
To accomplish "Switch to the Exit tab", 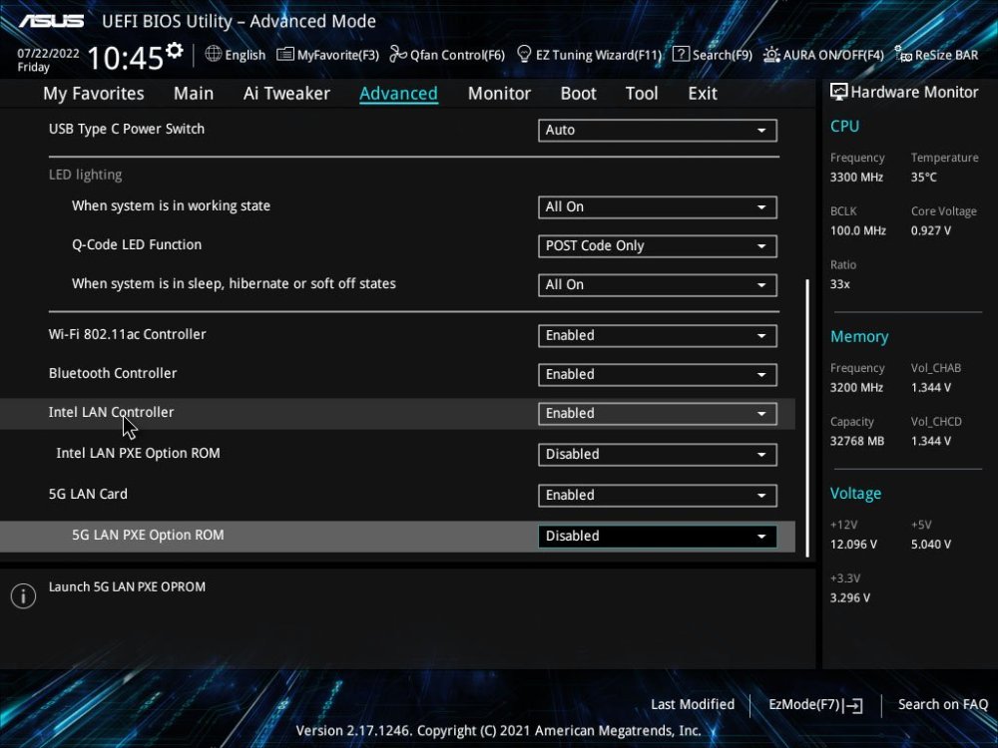I will [703, 94].
